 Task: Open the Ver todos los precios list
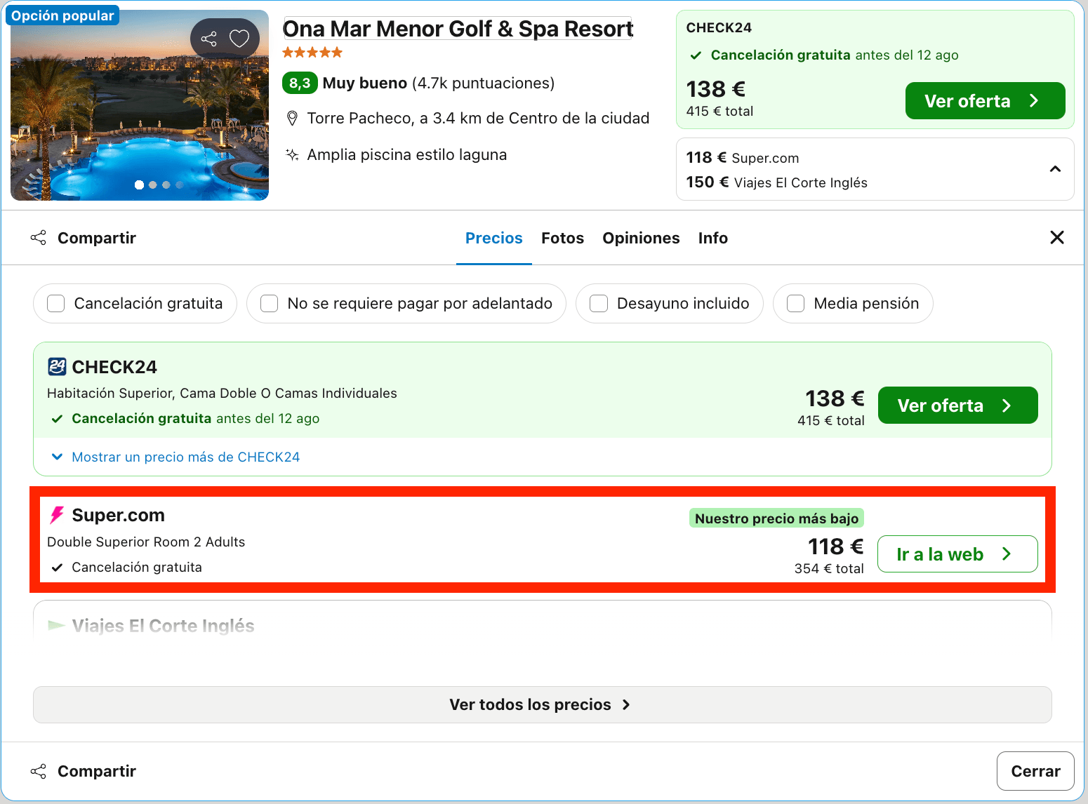pos(543,704)
